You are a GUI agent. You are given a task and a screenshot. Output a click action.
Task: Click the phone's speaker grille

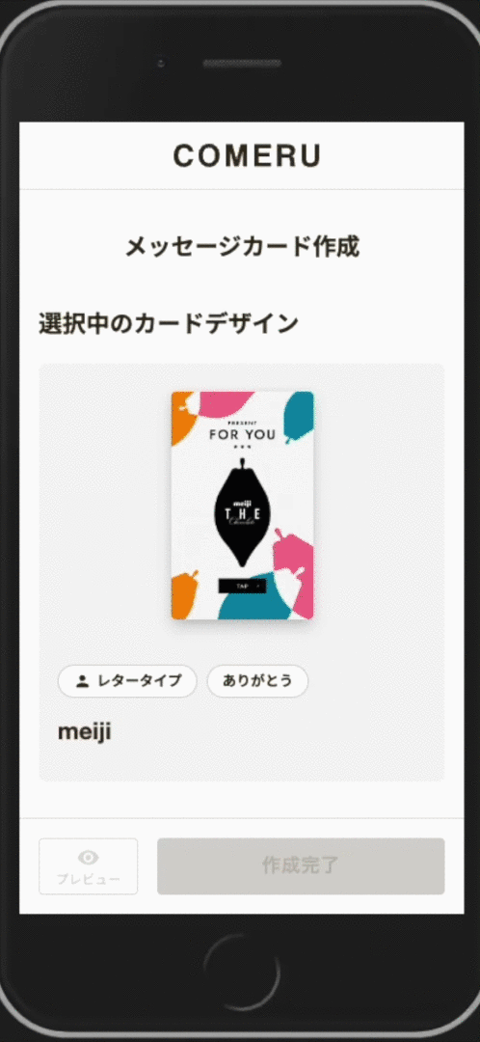coord(242,64)
